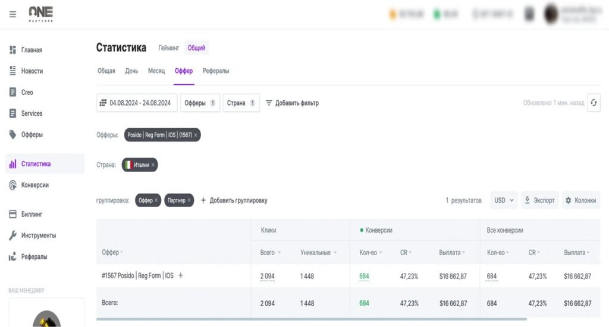The height and width of the screenshot is (327, 609).
Task: Click the hamburger menu icon
Action: tap(12, 14)
